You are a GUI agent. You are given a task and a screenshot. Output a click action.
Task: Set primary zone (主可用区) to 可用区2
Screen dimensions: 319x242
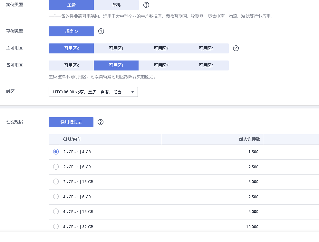[161, 48]
